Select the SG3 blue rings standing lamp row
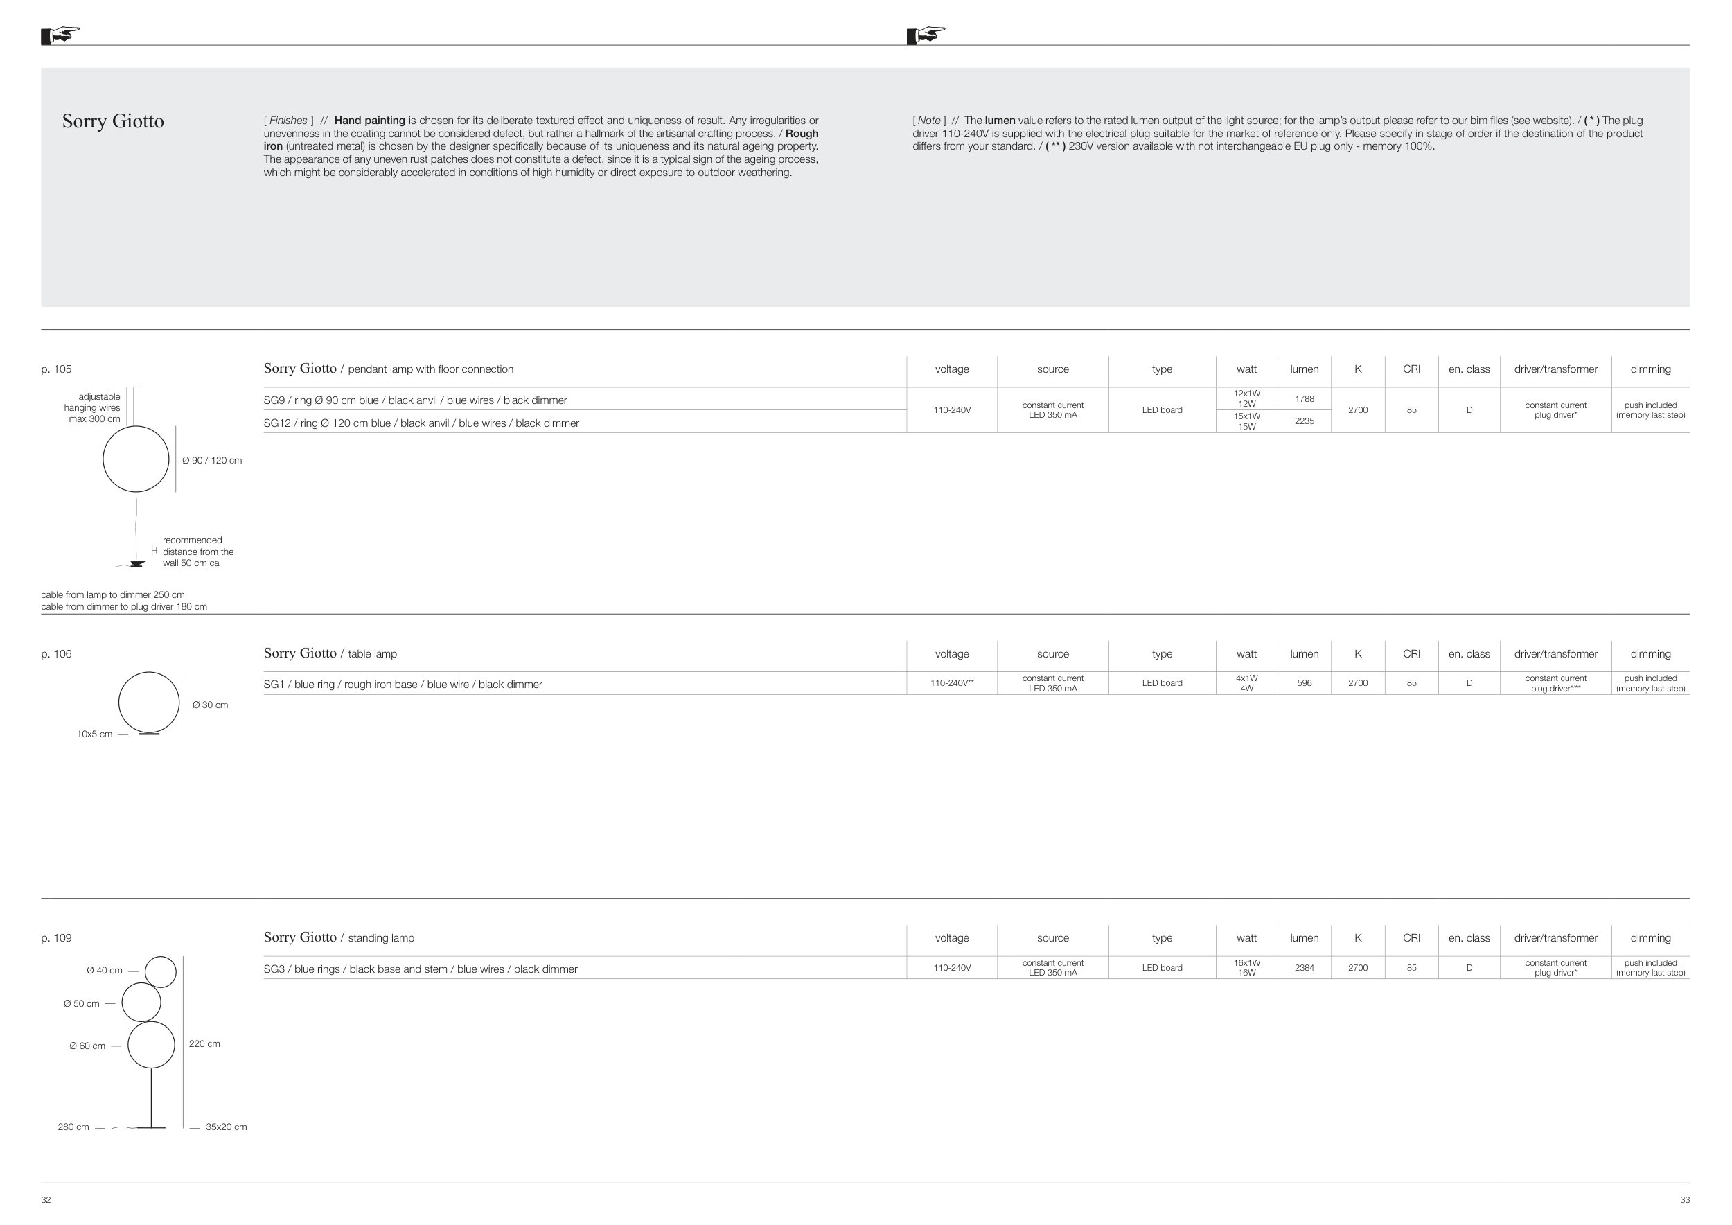Image resolution: width=1732 pixels, height=1225 pixels. click(420, 969)
